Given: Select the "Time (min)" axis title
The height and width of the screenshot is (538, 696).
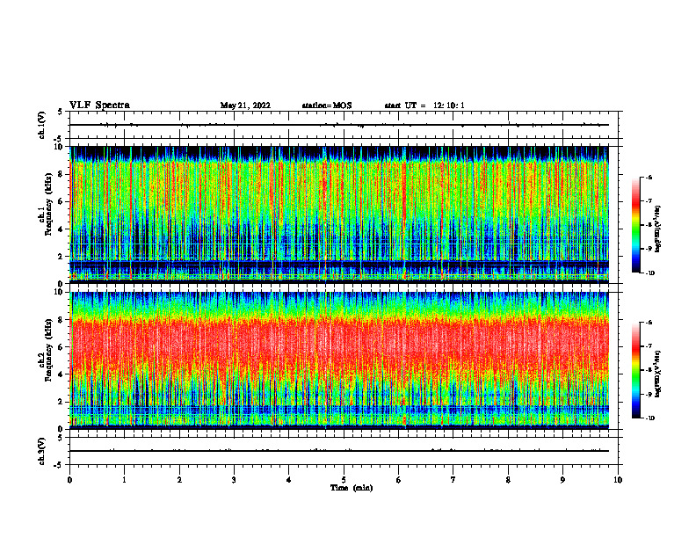Looking at the screenshot, I should (x=352, y=488).
